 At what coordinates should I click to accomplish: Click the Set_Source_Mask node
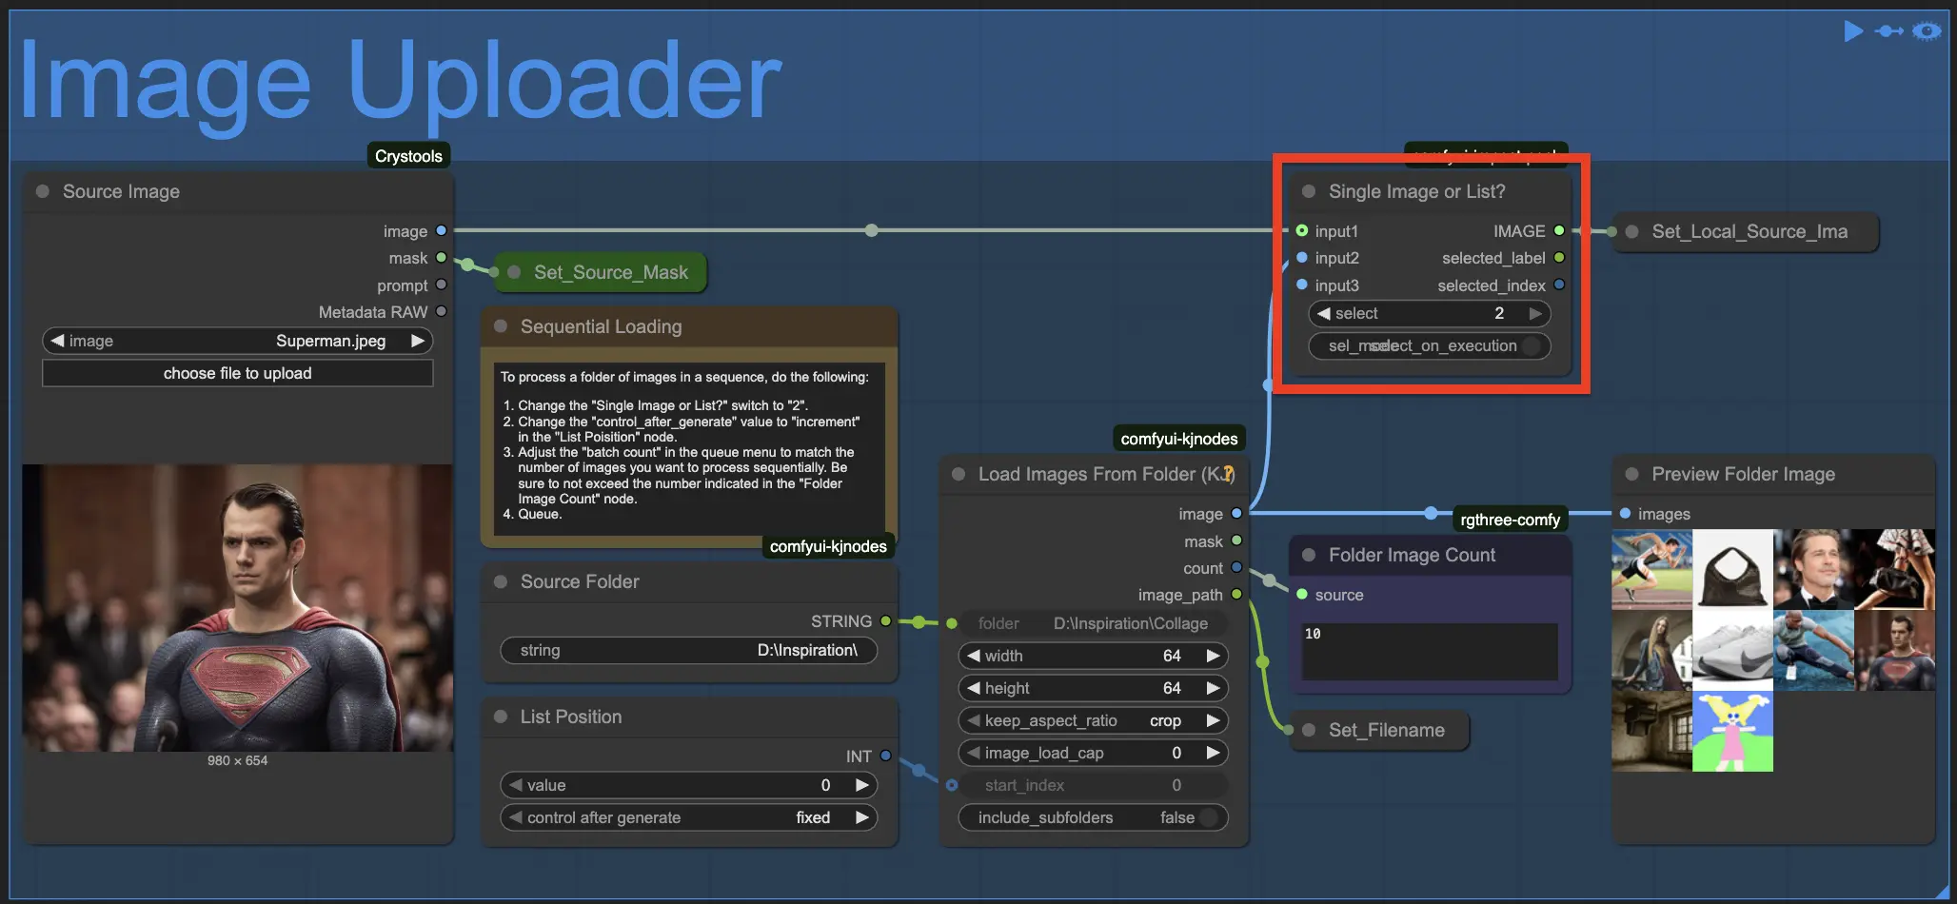click(x=610, y=272)
